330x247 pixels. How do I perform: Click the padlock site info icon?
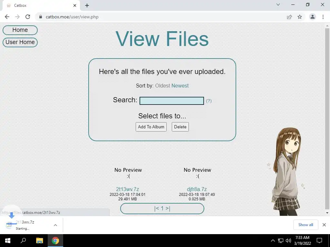pyautogui.click(x=41, y=17)
